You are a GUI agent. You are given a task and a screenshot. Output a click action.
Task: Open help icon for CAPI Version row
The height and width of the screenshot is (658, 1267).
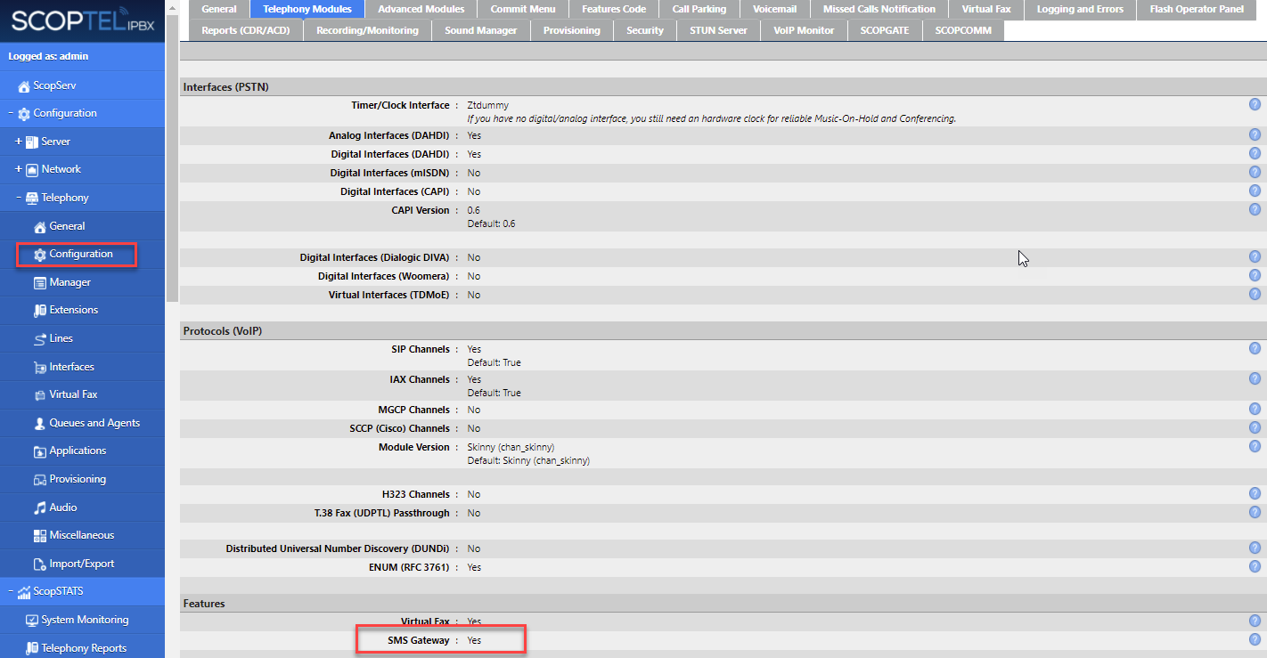1255,209
